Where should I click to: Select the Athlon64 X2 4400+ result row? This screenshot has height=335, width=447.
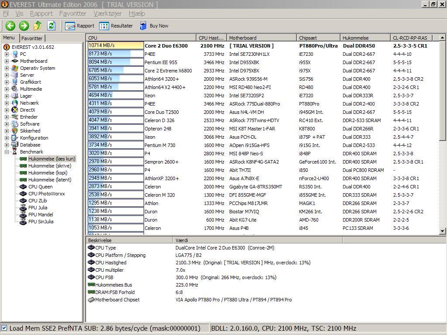pos(262,87)
